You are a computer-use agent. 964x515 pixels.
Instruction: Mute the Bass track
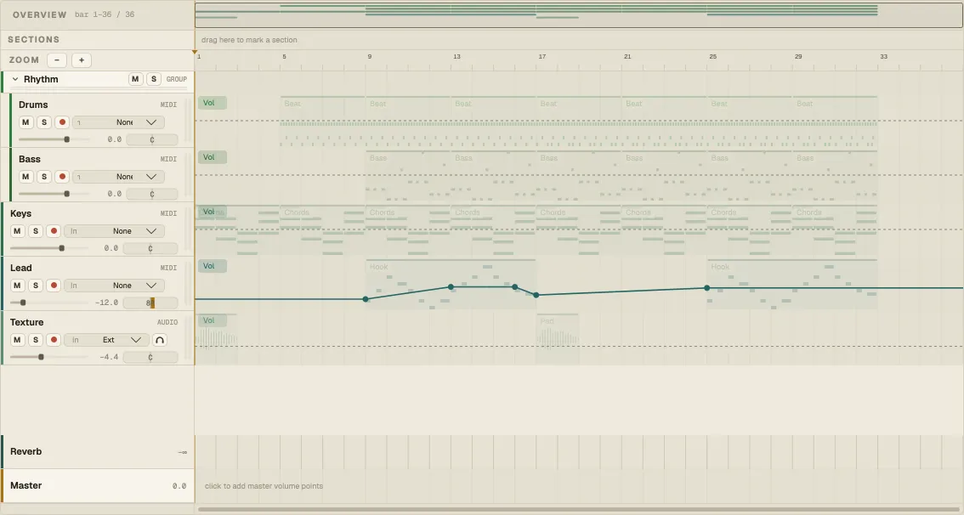point(26,177)
